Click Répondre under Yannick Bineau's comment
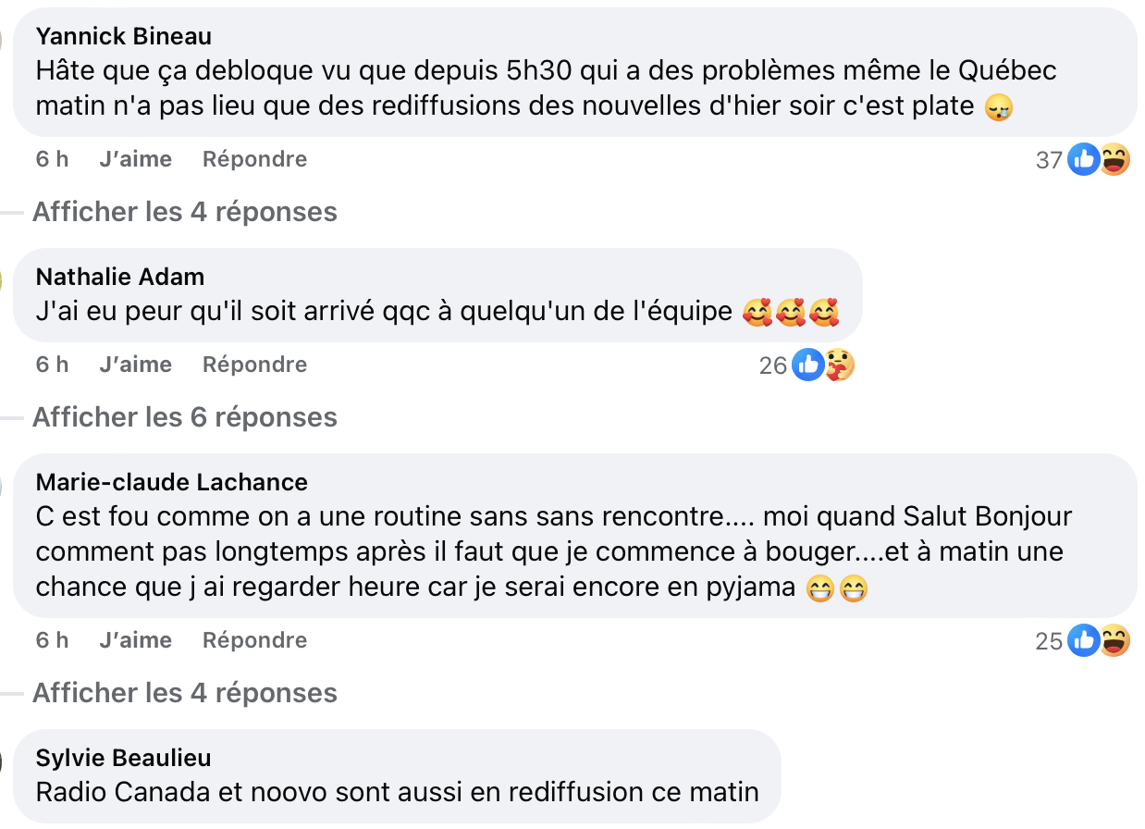 254,159
